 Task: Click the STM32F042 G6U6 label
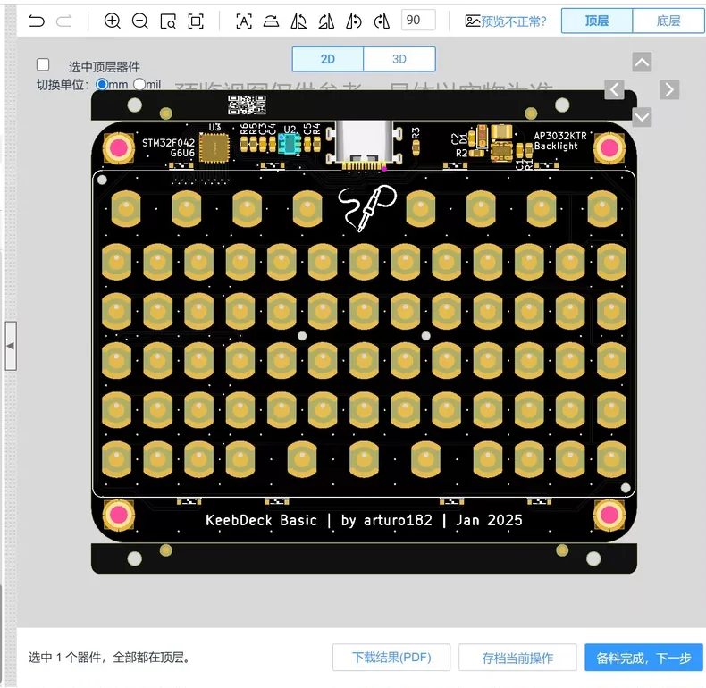(x=168, y=147)
